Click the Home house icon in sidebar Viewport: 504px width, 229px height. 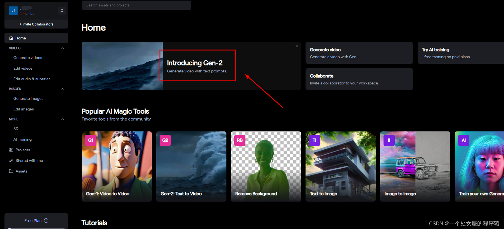pos(11,38)
